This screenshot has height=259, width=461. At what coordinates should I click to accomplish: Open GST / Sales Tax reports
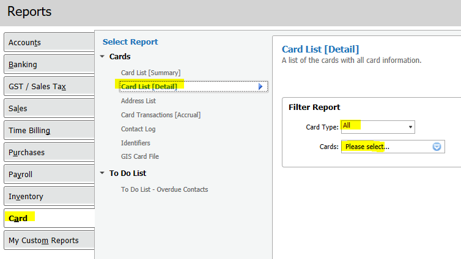tap(48, 86)
